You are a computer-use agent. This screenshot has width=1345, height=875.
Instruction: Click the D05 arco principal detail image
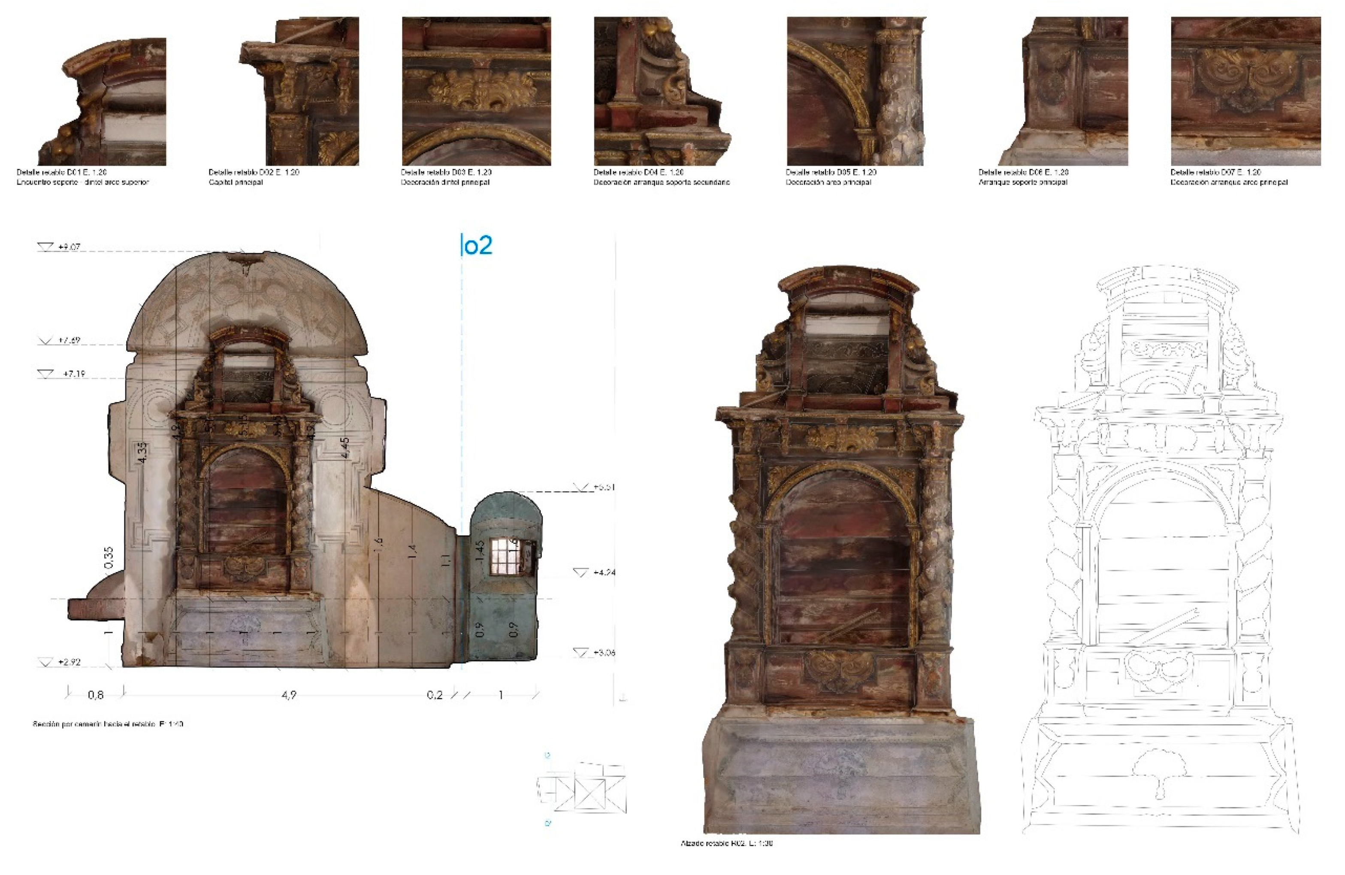[855, 91]
